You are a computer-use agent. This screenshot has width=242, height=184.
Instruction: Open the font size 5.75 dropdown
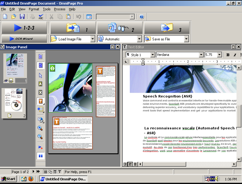coord(219,55)
